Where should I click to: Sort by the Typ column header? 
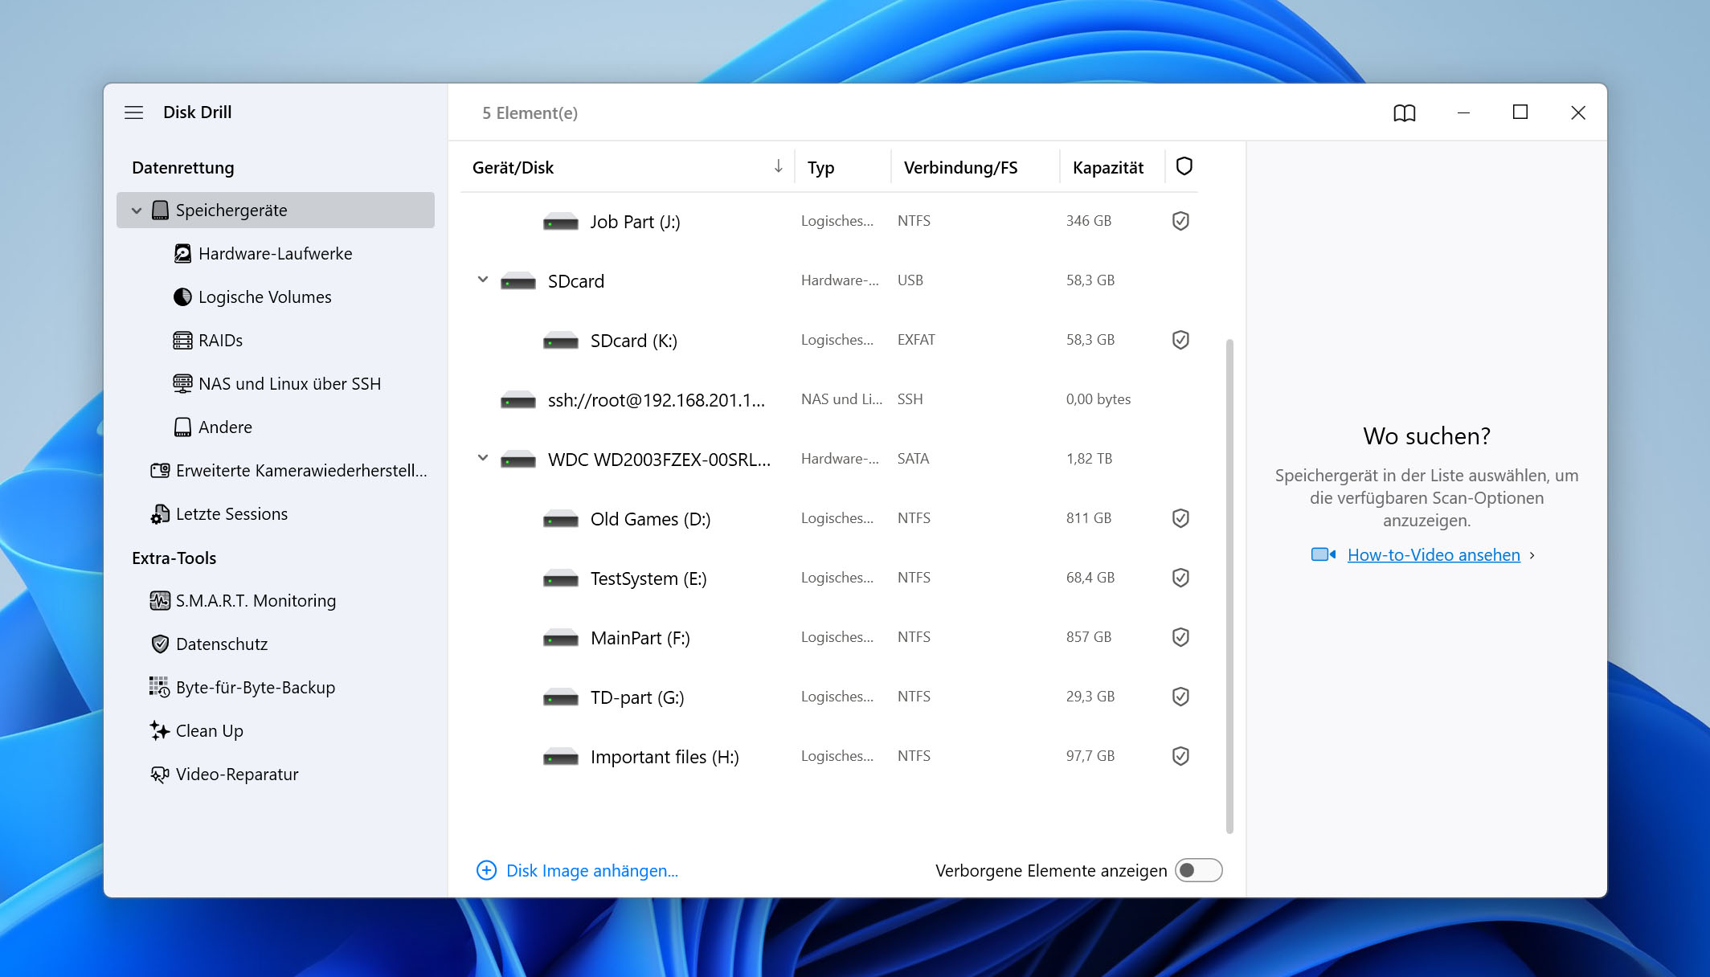(820, 167)
